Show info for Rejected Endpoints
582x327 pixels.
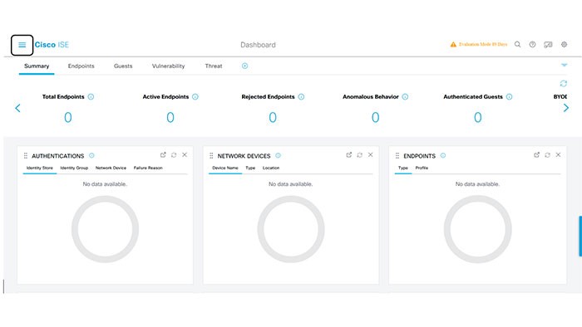click(301, 96)
